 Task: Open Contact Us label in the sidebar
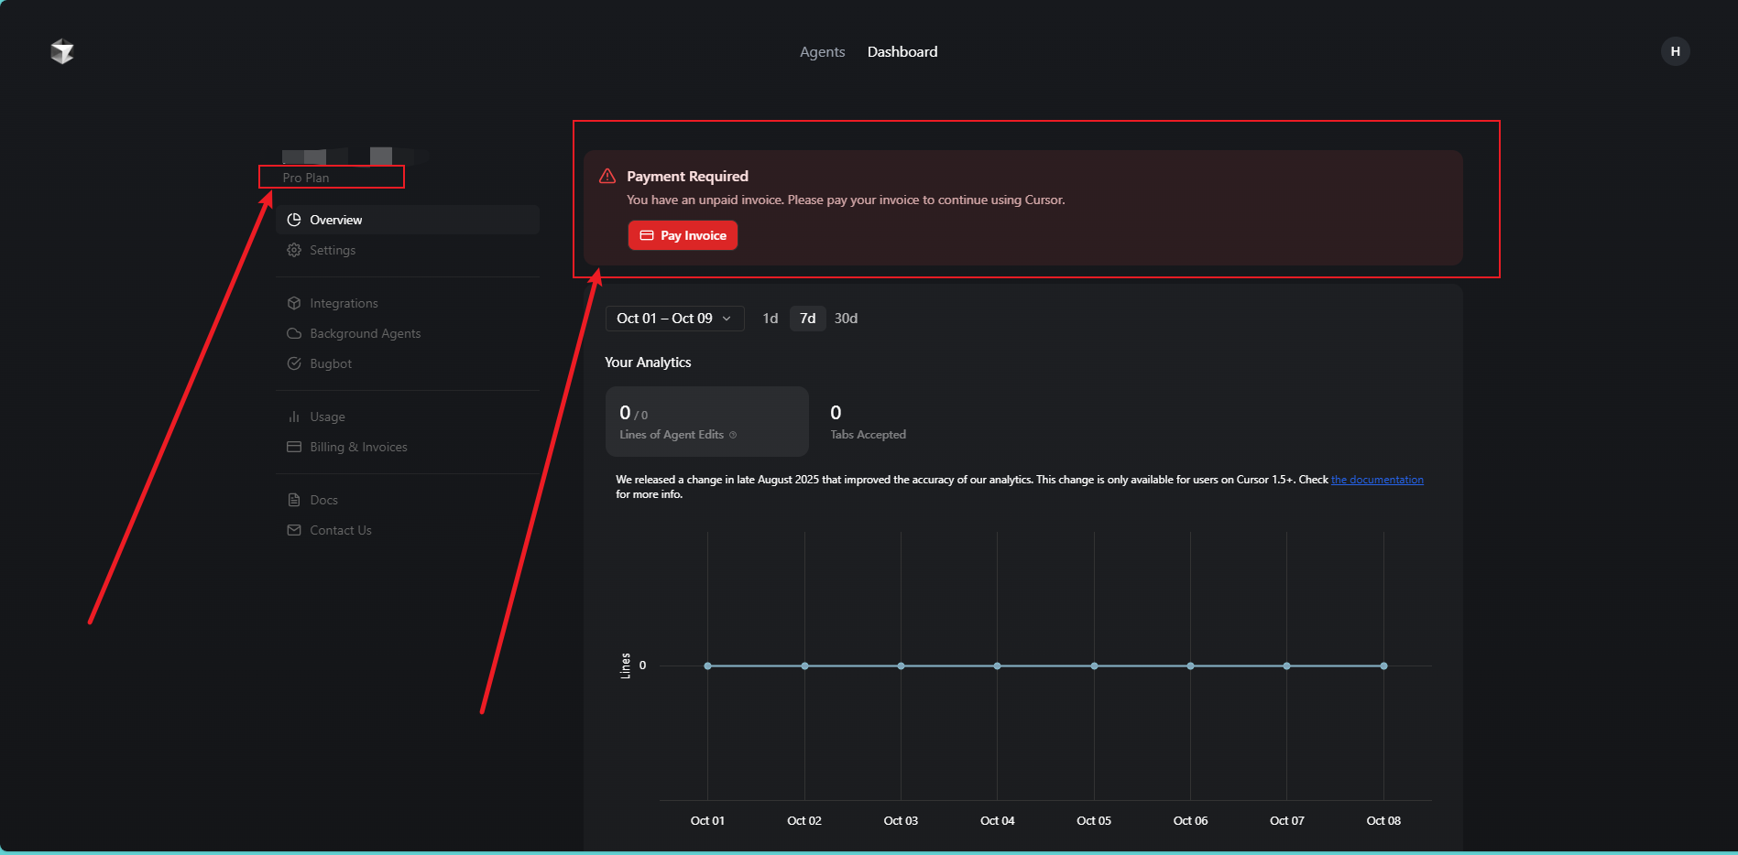pos(341,530)
